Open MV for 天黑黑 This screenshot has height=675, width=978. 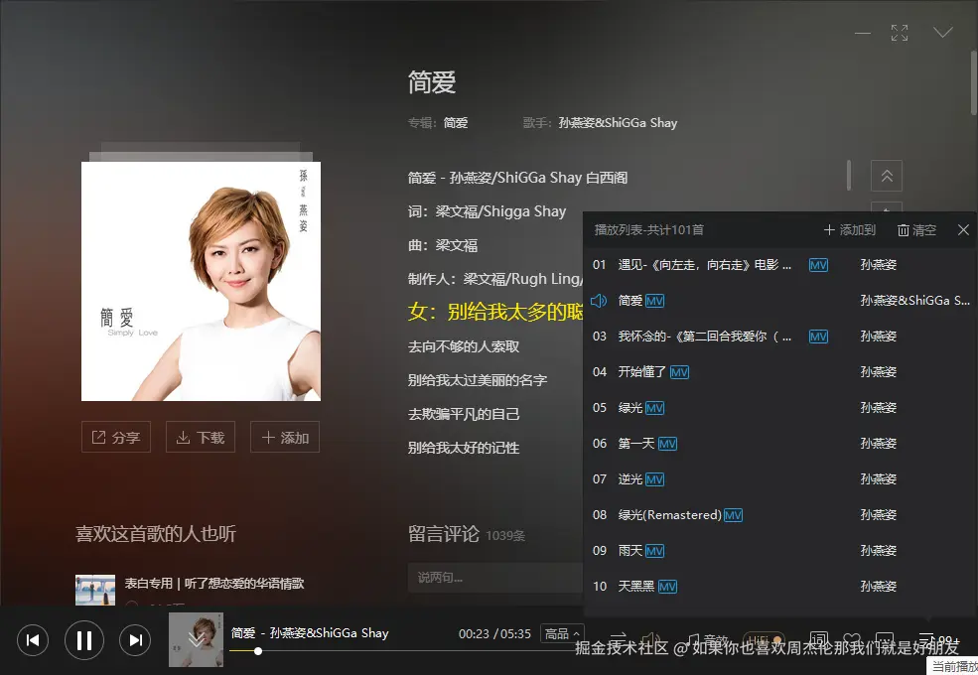coord(667,587)
